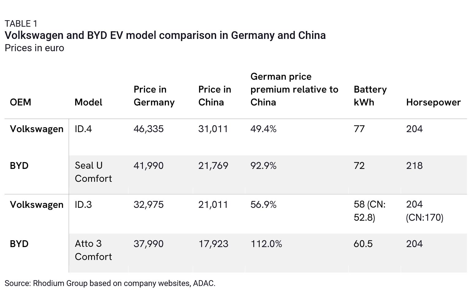Click the 21,769 China price value
Screen dimensions: 470x305
(x=213, y=166)
